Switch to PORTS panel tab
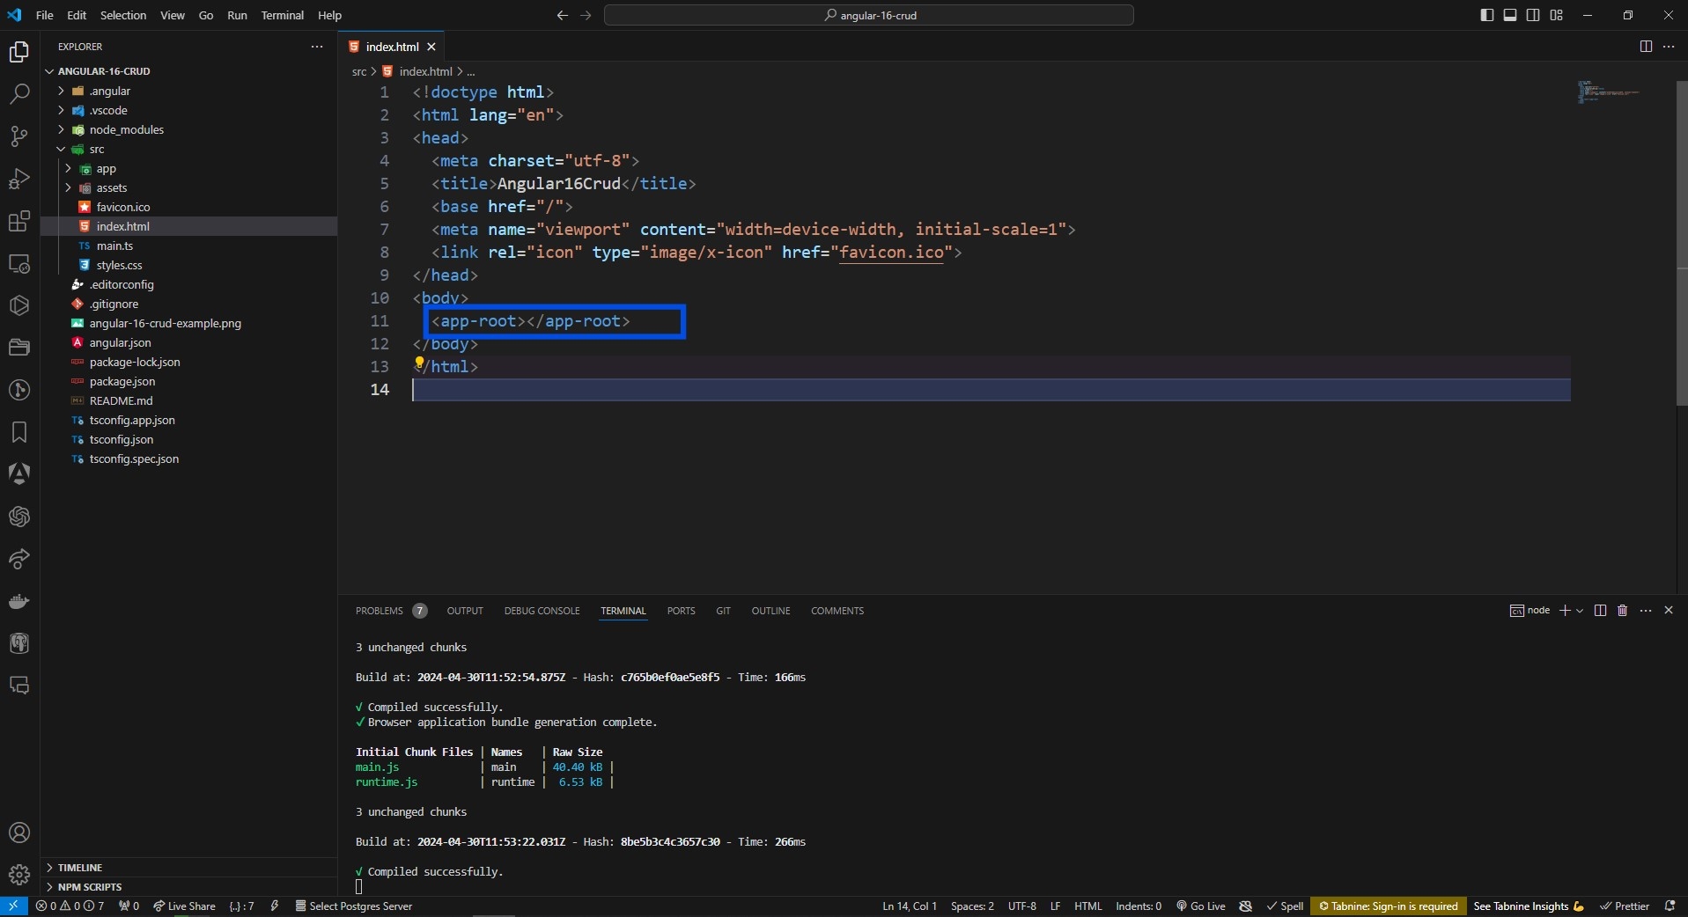 [681, 611]
